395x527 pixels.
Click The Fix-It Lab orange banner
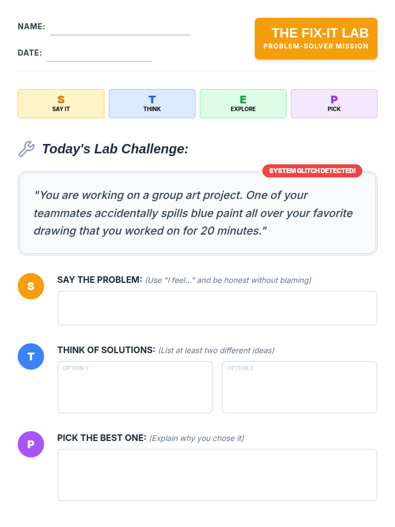pyautogui.click(x=316, y=39)
